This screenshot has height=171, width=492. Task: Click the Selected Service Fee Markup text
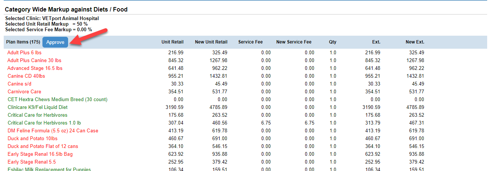click(48, 29)
